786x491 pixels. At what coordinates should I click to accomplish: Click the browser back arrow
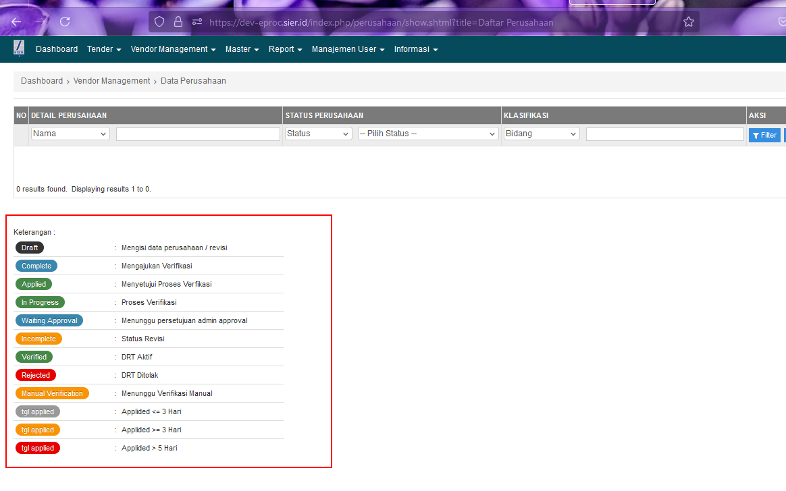click(16, 22)
